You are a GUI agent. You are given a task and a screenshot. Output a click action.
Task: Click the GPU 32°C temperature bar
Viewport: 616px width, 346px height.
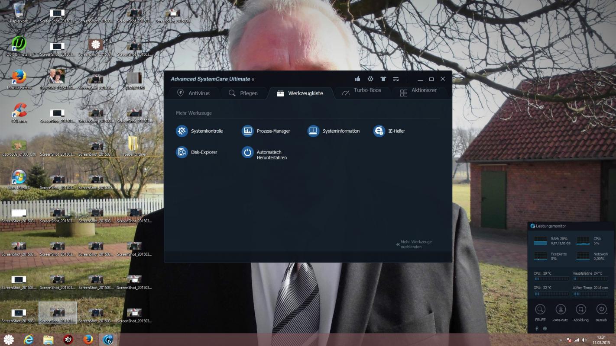(551, 294)
